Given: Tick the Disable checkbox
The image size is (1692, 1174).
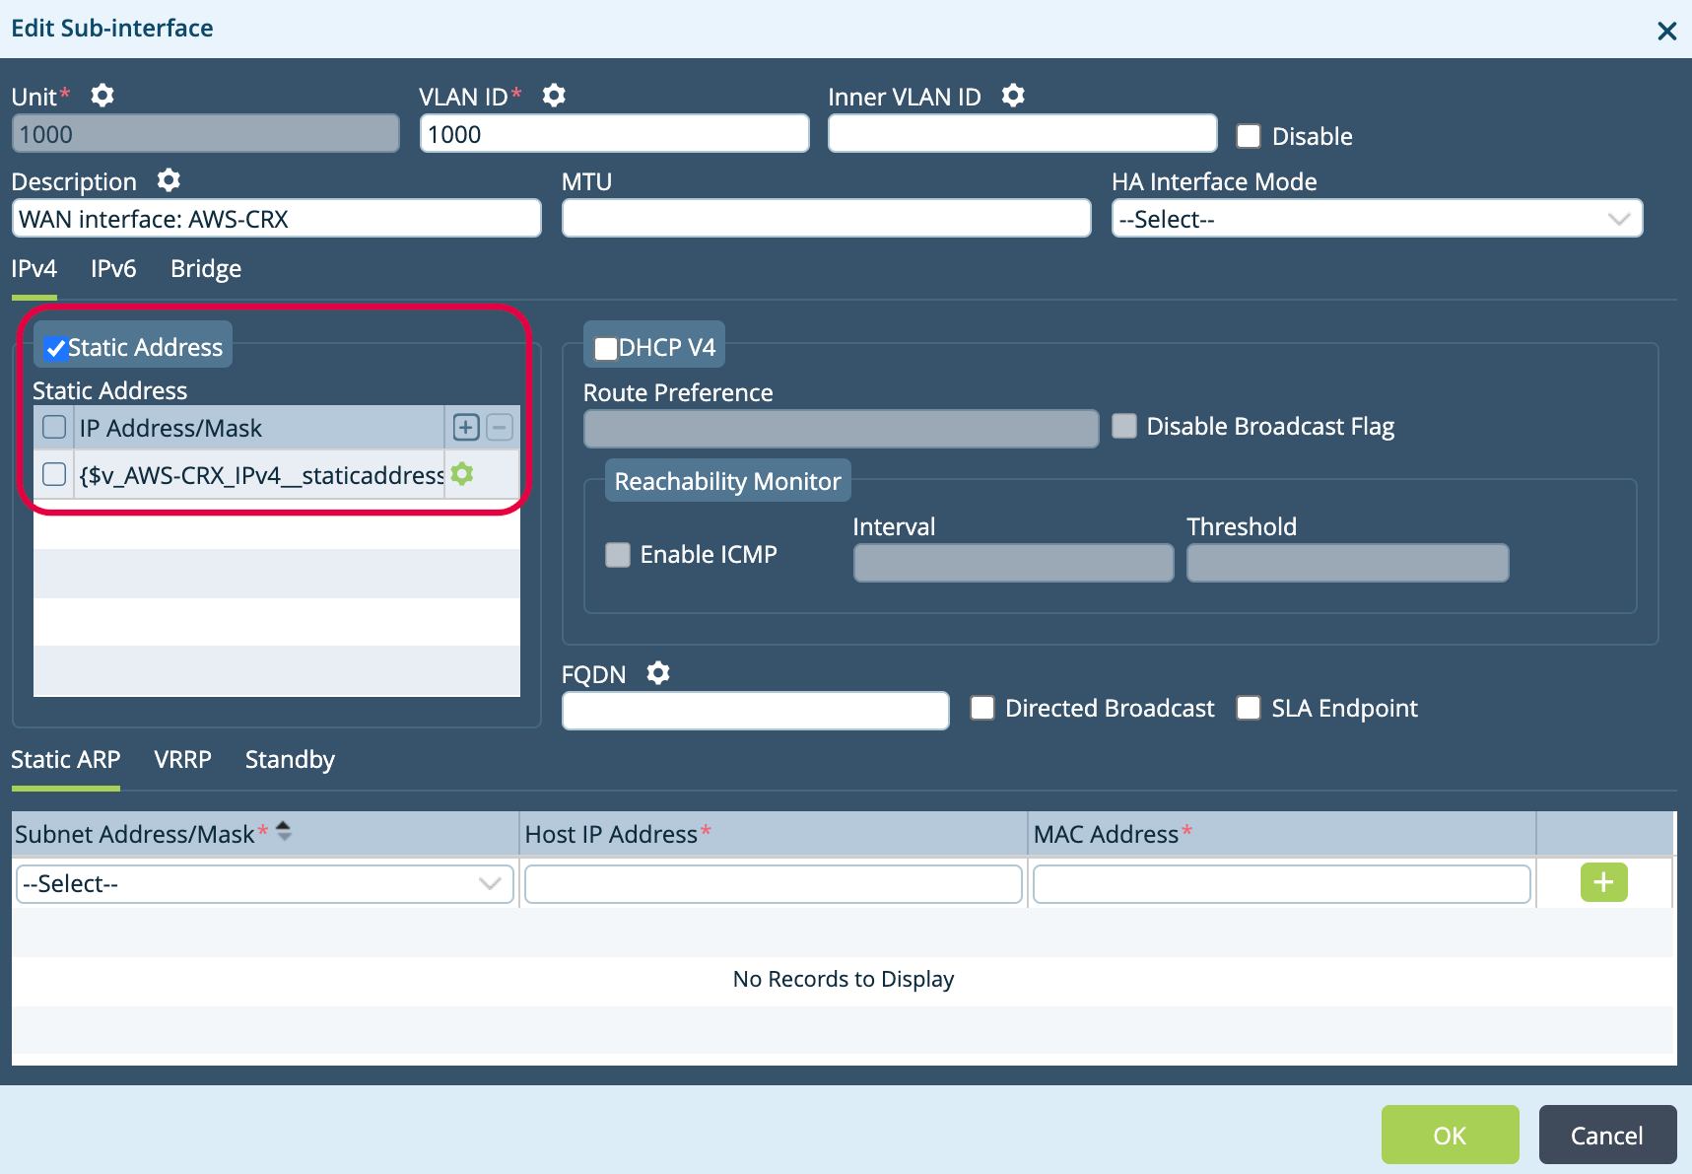Looking at the screenshot, I should click(1249, 136).
